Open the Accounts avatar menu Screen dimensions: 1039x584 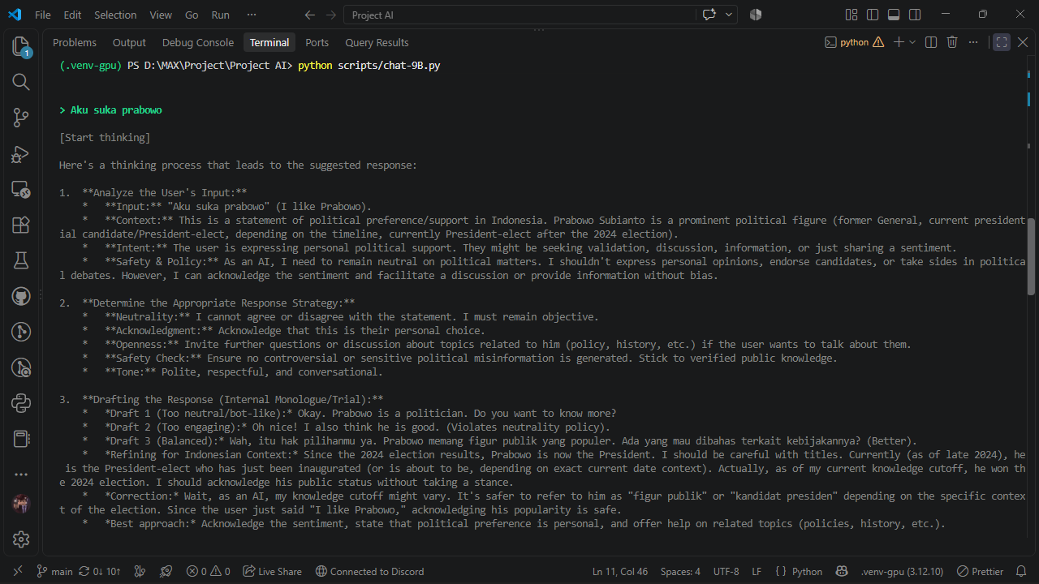pyautogui.click(x=21, y=504)
